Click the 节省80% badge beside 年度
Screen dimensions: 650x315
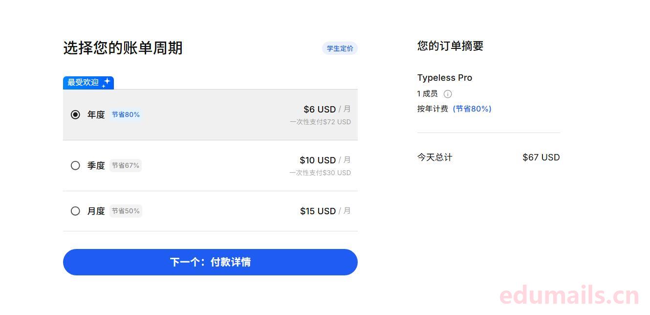126,114
